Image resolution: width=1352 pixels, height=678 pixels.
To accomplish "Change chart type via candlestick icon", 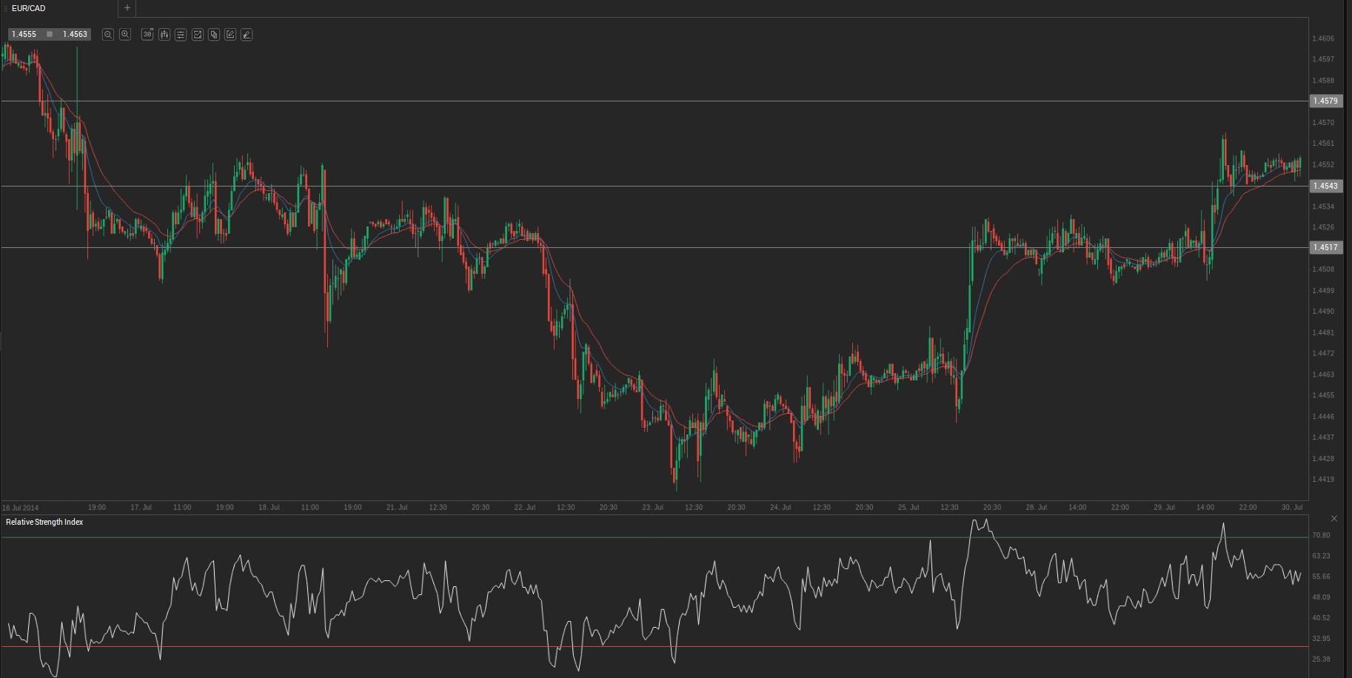I will [164, 35].
